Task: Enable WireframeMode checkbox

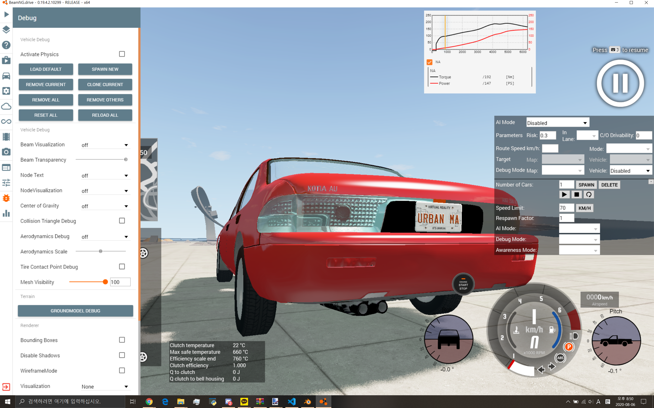Action: tap(122, 371)
